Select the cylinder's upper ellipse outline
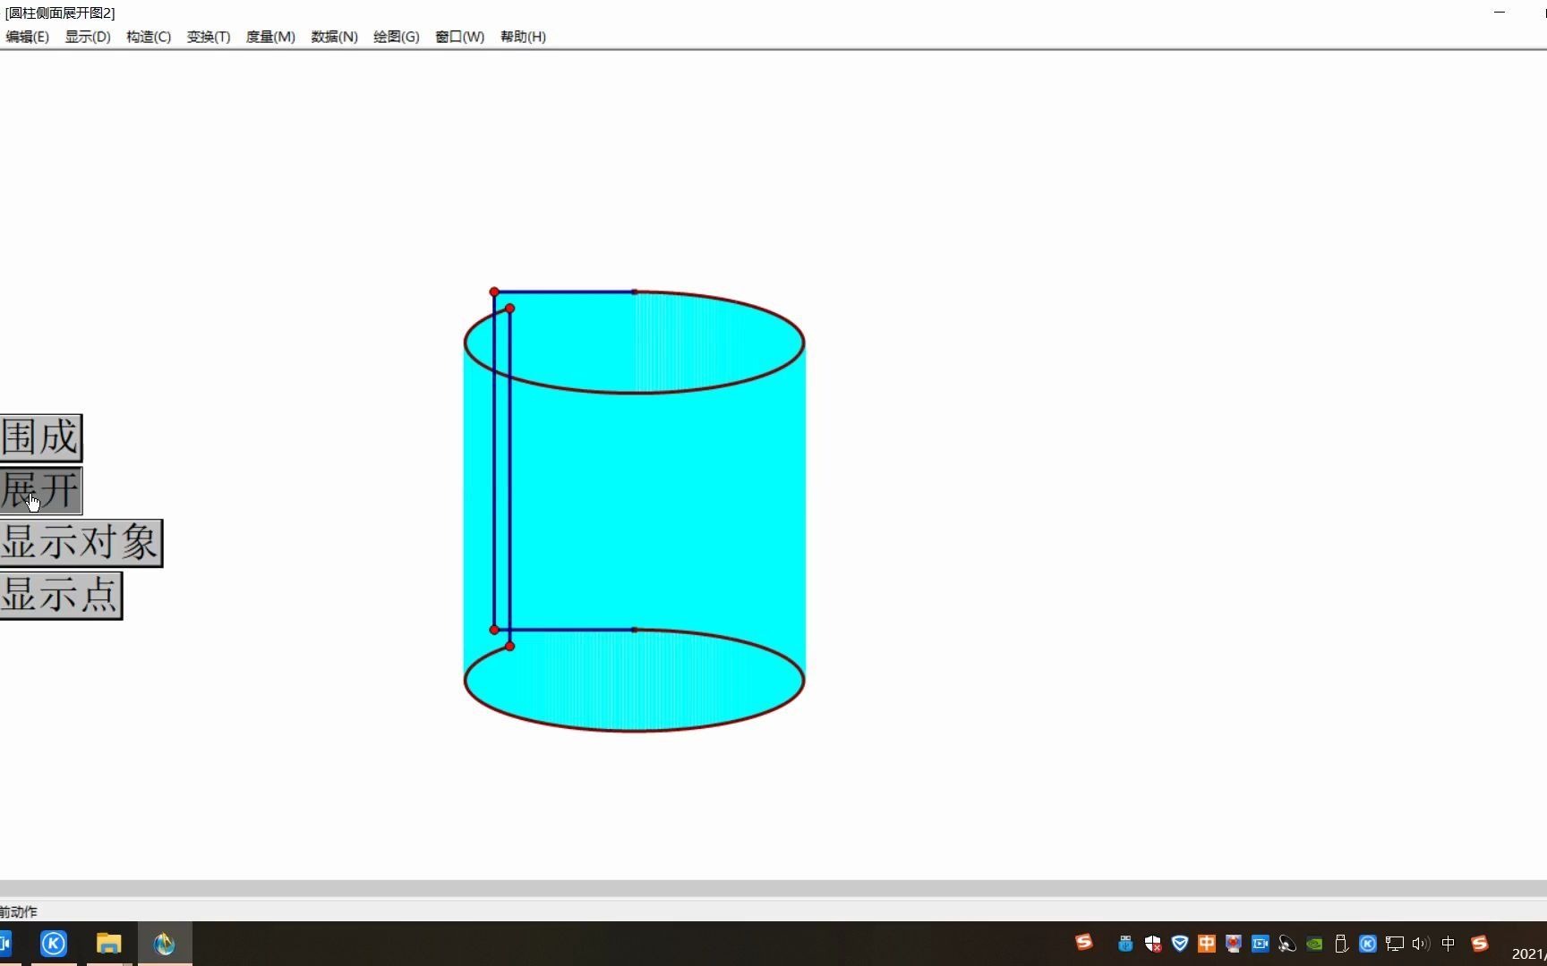Image resolution: width=1547 pixels, height=966 pixels. point(634,393)
